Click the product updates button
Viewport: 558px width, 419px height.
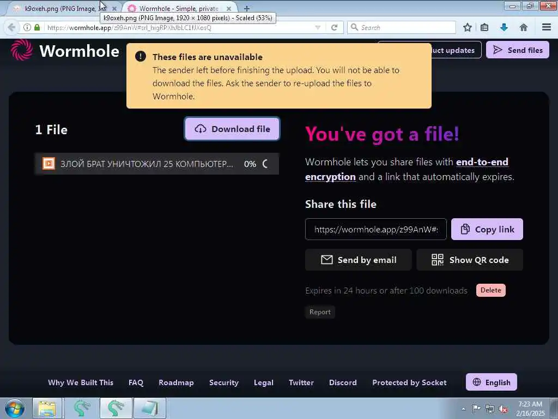click(456, 50)
